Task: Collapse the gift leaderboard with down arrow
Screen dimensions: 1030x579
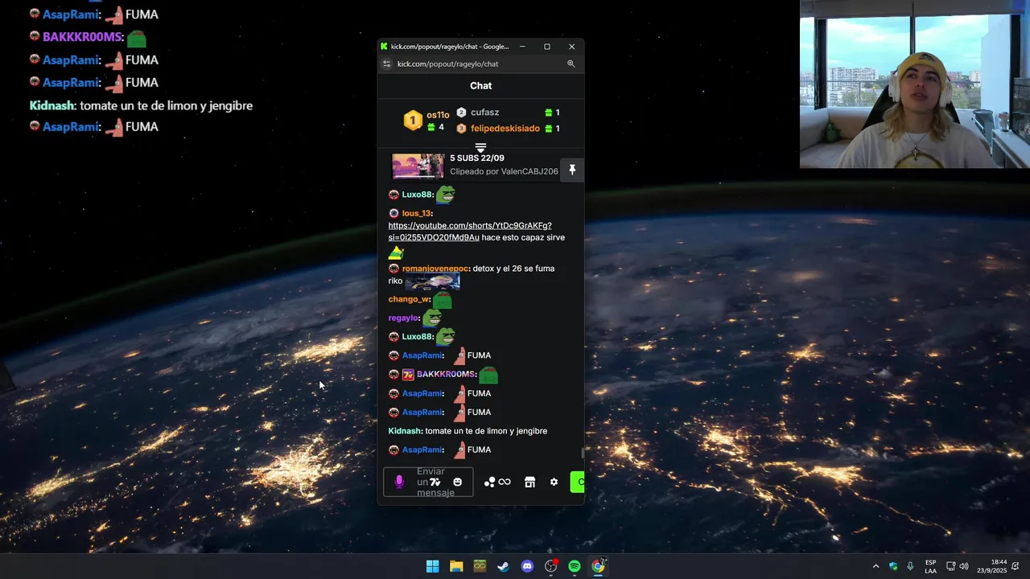Action: click(x=480, y=147)
